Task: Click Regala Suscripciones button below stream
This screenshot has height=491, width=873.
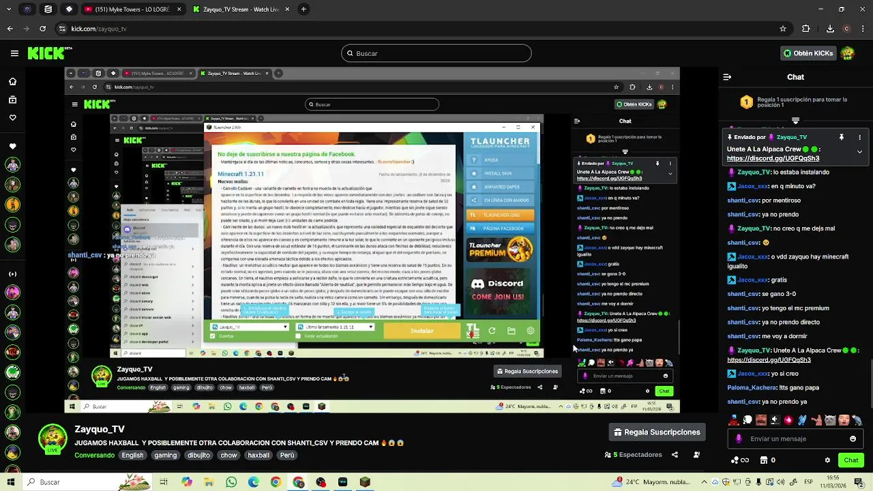Action: [x=657, y=432]
